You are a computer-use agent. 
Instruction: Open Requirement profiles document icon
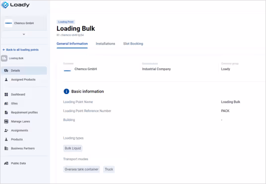click(x=6, y=112)
